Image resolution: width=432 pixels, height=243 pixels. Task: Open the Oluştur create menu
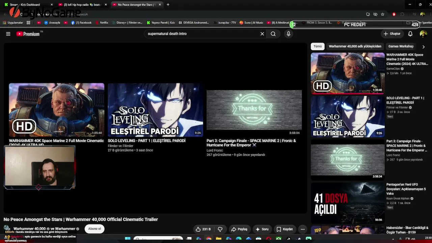(392, 34)
